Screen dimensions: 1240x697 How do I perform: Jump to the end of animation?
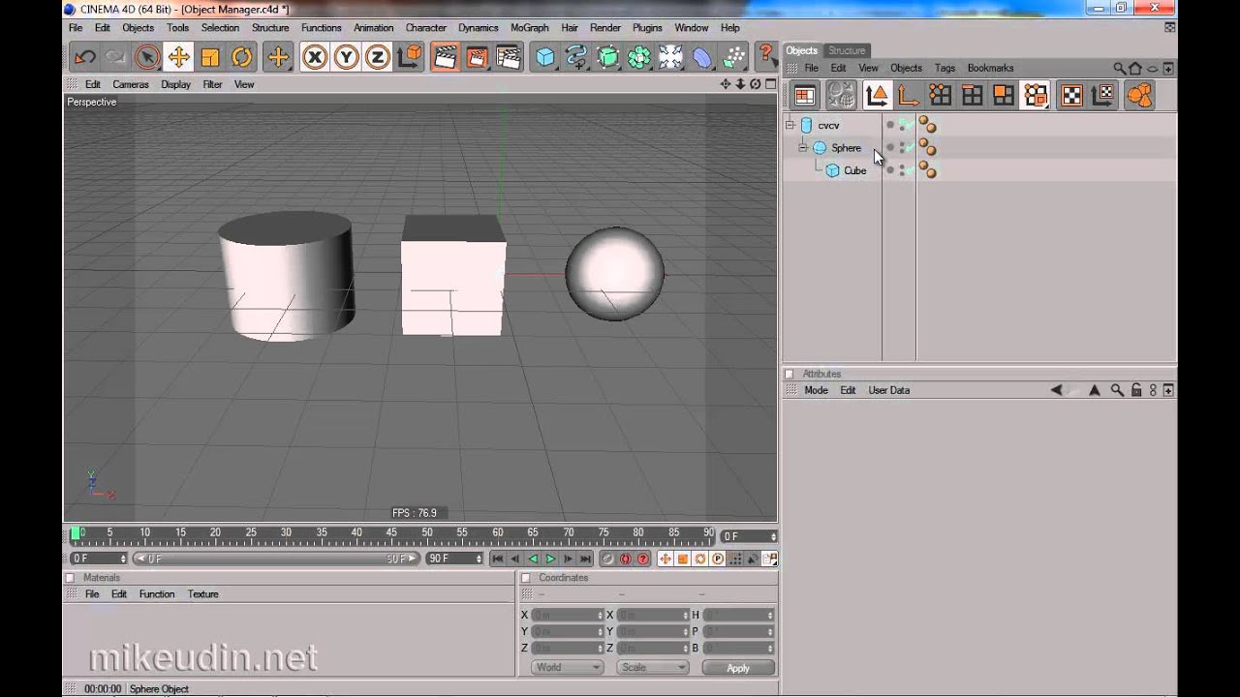585,559
